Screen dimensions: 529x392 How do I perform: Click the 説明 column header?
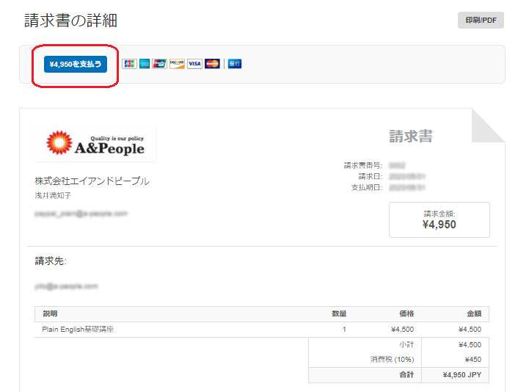50,314
